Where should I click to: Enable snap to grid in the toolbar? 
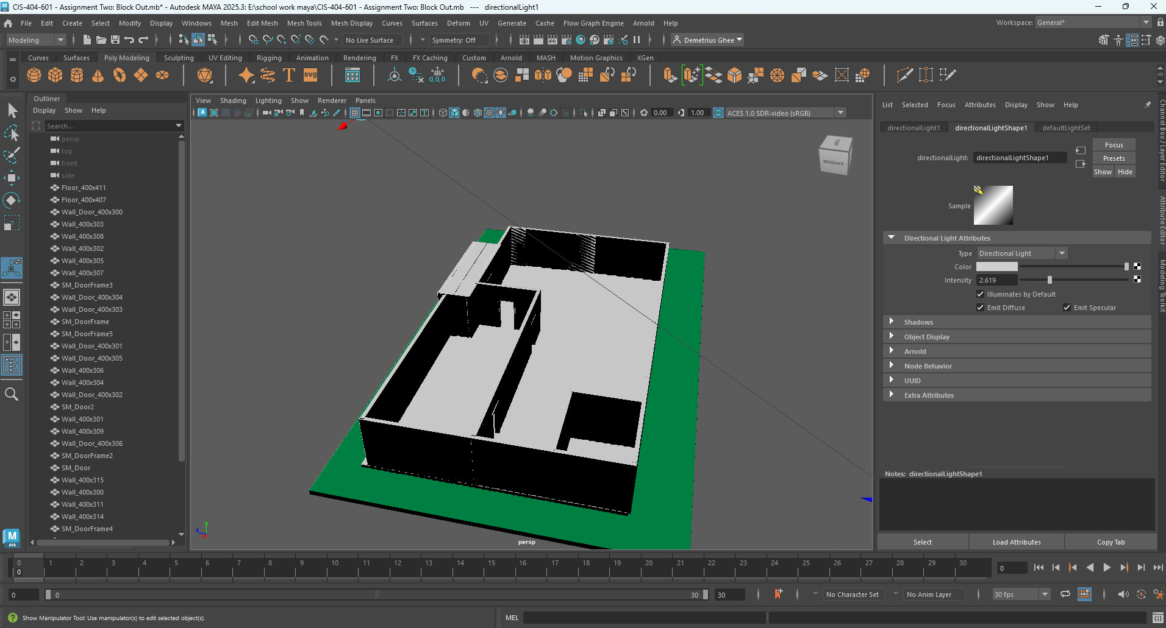coord(254,40)
